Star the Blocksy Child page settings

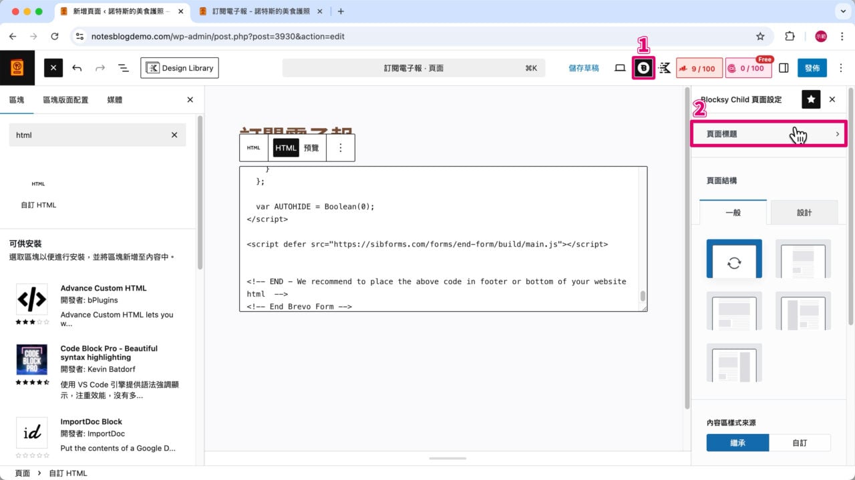tap(811, 99)
